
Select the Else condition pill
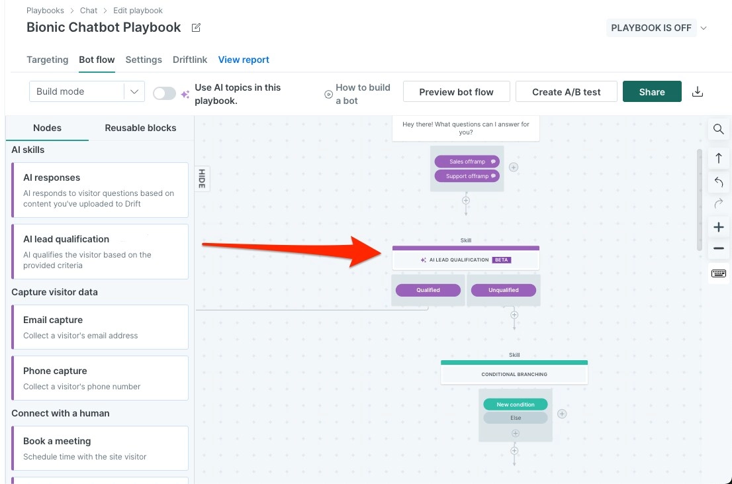pos(516,418)
